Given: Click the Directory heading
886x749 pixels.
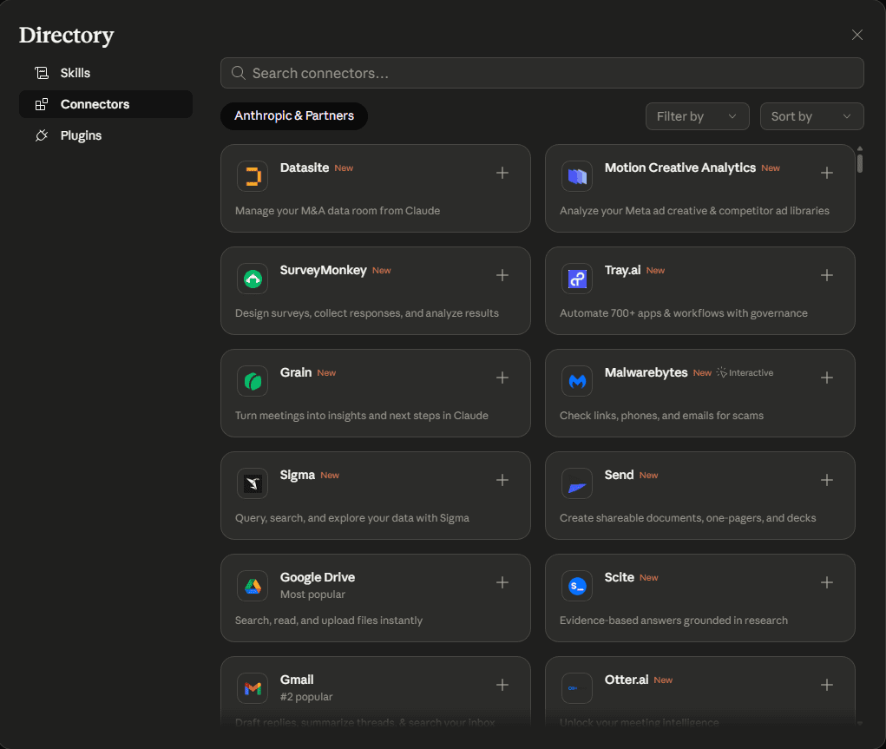Looking at the screenshot, I should (x=66, y=35).
